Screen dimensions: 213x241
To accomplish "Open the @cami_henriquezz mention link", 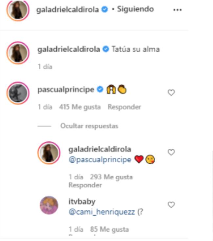I will (102, 212).
